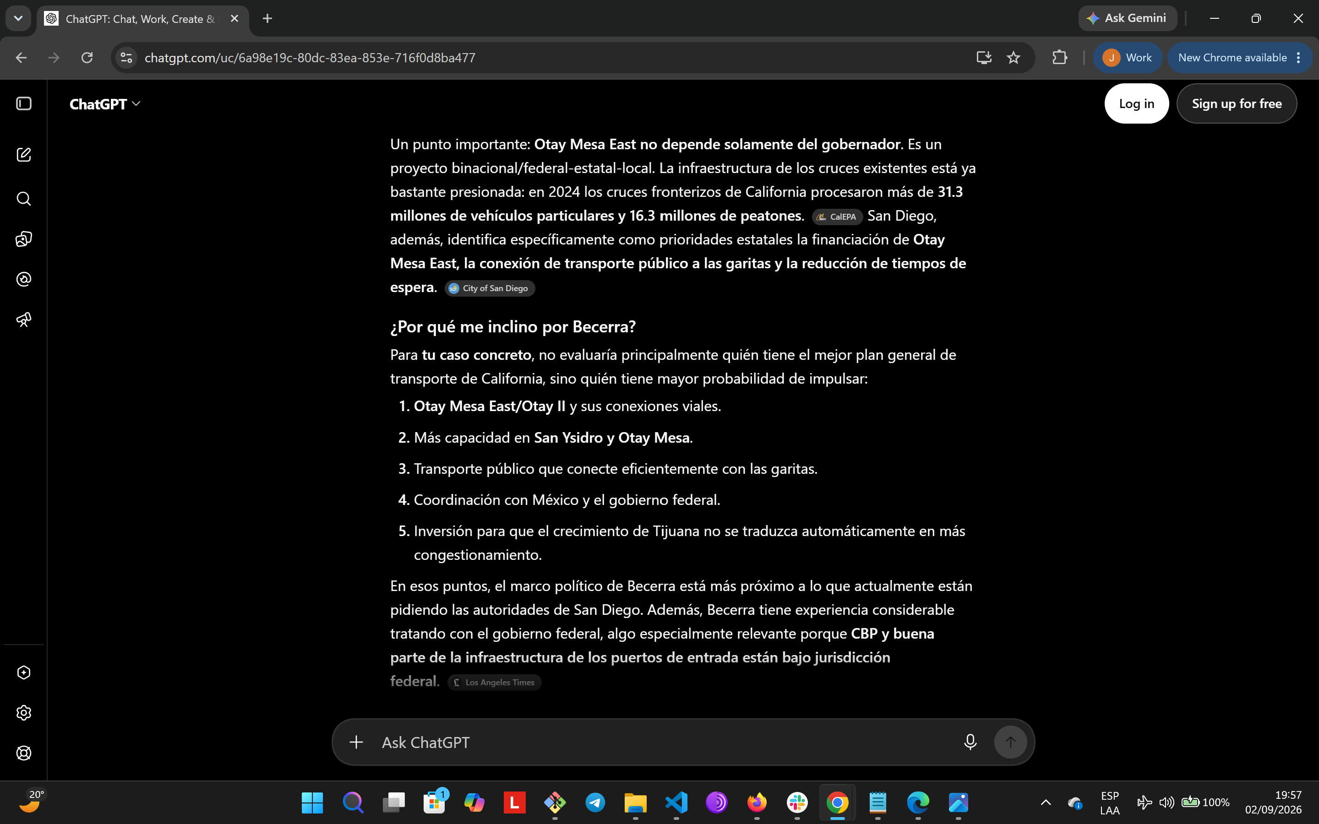Image resolution: width=1319 pixels, height=824 pixels.
Task: Close the ChatGPT browser tab
Action: (x=234, y=18)
